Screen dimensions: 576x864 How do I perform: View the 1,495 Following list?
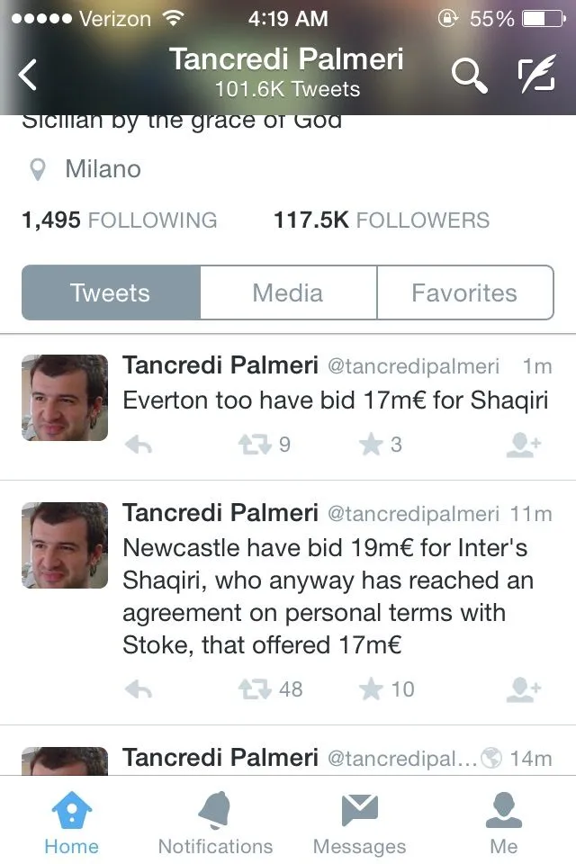[x=119, y=220]
